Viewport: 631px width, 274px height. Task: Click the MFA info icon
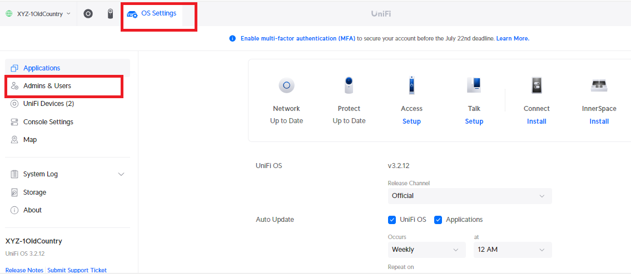pos(232,39)
